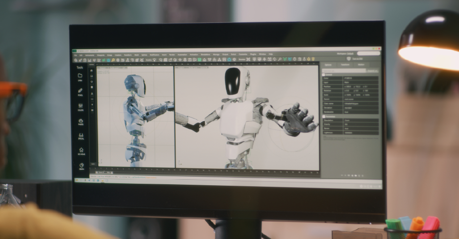Open the Animation menu
This screenshot has width=459, height=239.
pyautogui.click(x=194, y=55)
